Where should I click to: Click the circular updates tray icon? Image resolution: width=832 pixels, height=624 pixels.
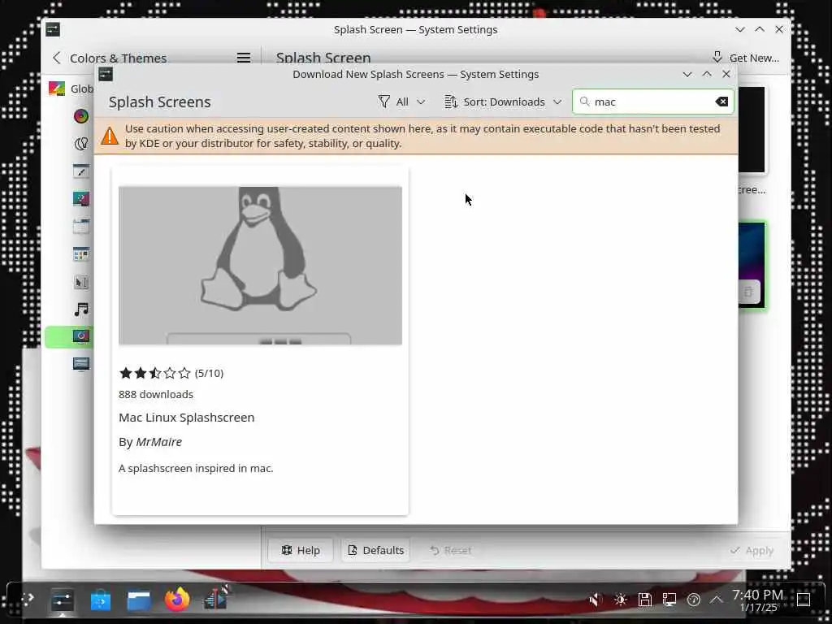(x=694, y=600)
